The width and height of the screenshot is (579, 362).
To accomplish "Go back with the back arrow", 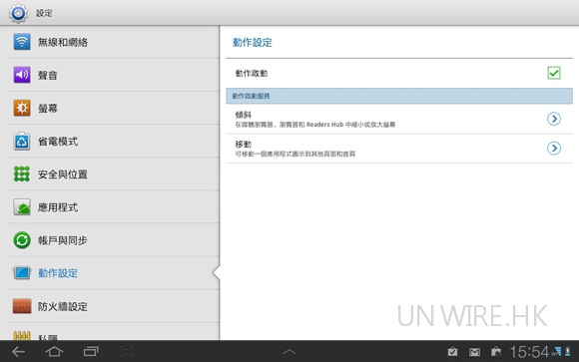I will pos(18,352).
